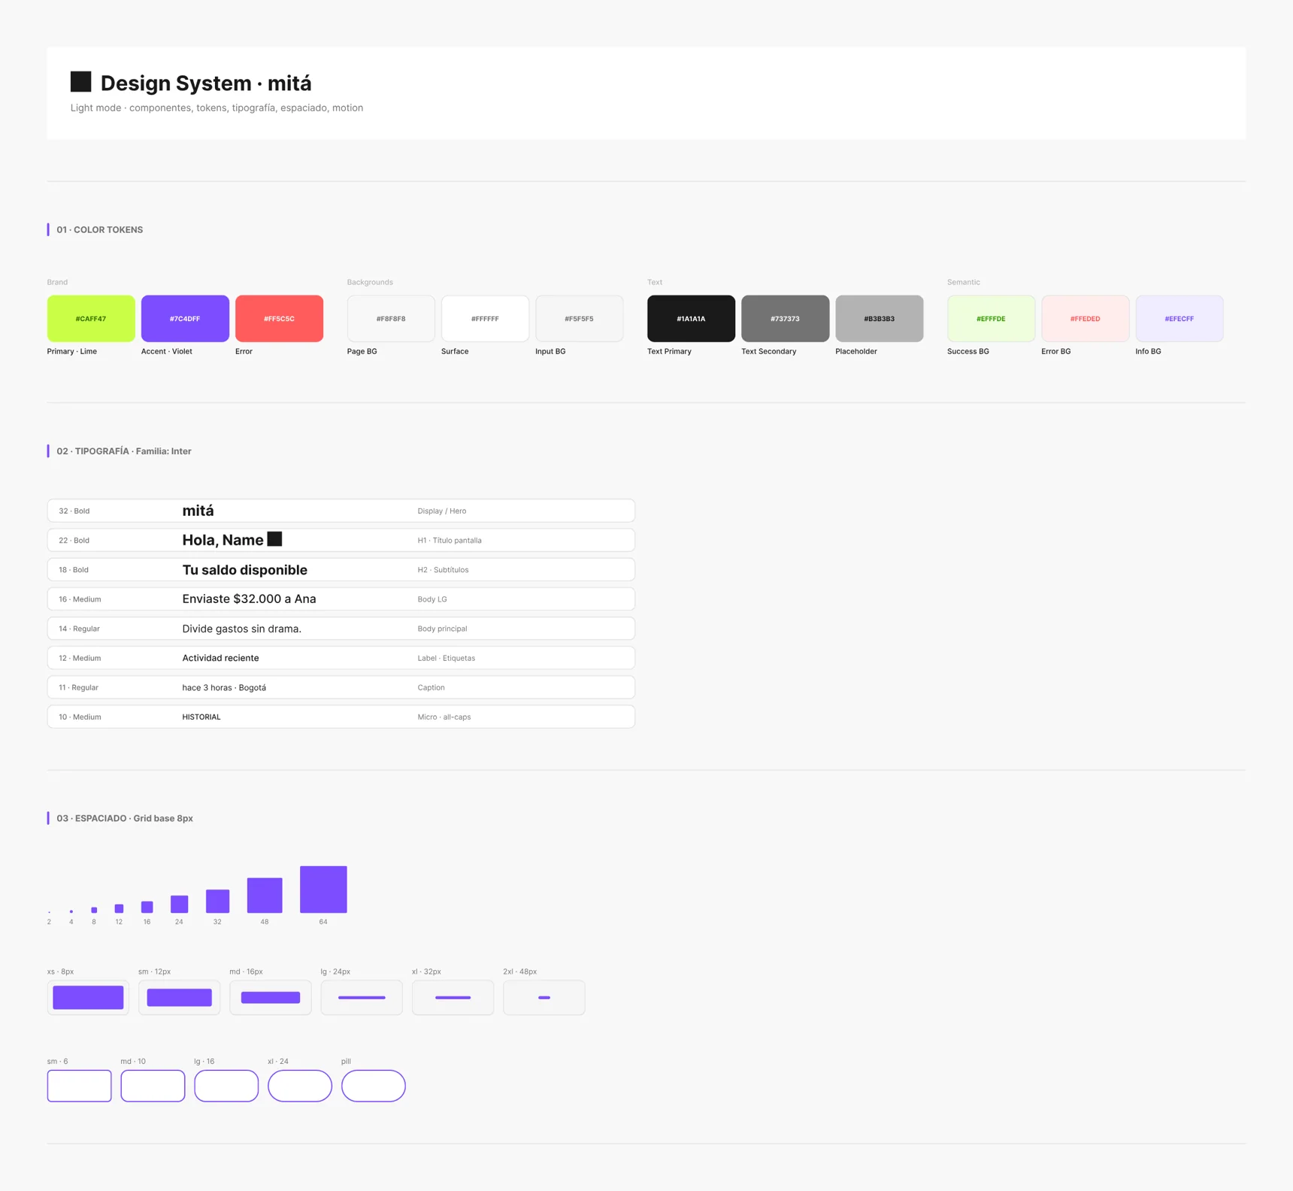Click the 32 spacing scale square
The image size is (1293, 1191).
pyautogui.click(x=217, y=901)
